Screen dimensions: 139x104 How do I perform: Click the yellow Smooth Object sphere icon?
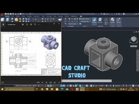(x=16, y=20)
